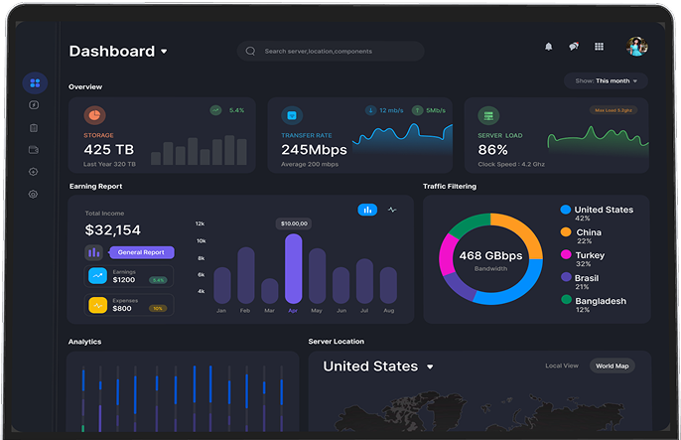This screenshot has width=681, height=440.
Task: Click the clipboard icon in sidebar
Action: coord(34,127)
